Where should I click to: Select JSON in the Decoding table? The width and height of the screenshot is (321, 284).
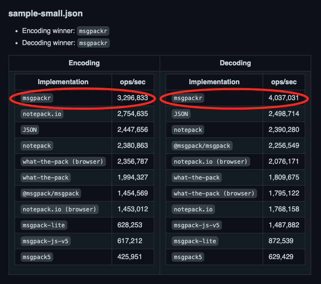click(x=181, y=114)
